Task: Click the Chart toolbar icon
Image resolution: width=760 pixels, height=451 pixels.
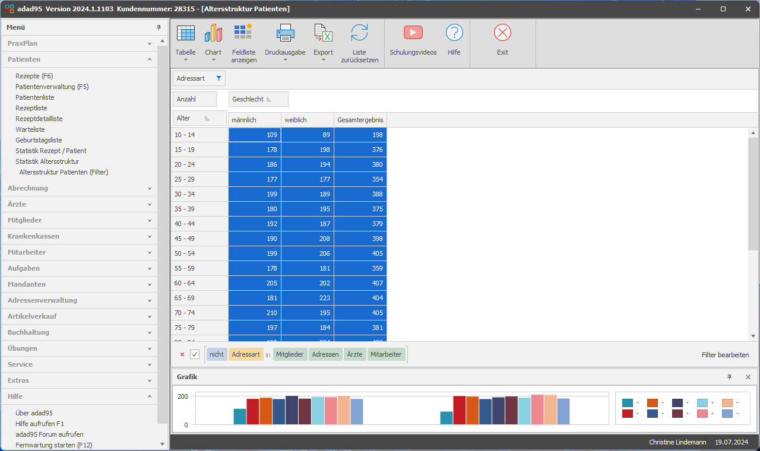Action: (213, 34)
